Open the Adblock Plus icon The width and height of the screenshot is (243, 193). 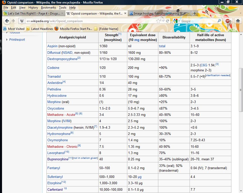(228, 21)
